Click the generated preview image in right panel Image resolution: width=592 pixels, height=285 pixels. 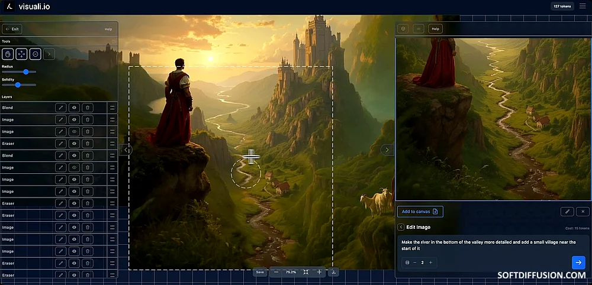tap(493, 119)
